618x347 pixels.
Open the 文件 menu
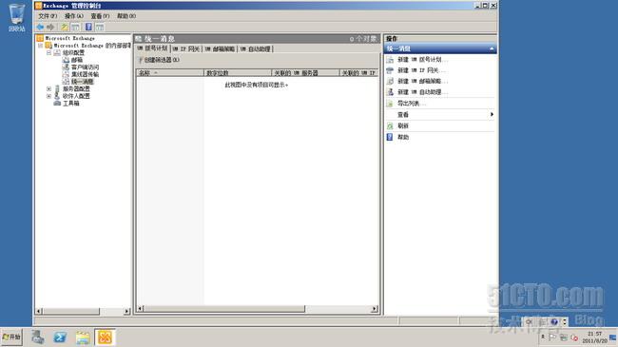pyautogui.click(x=48, y=16)
